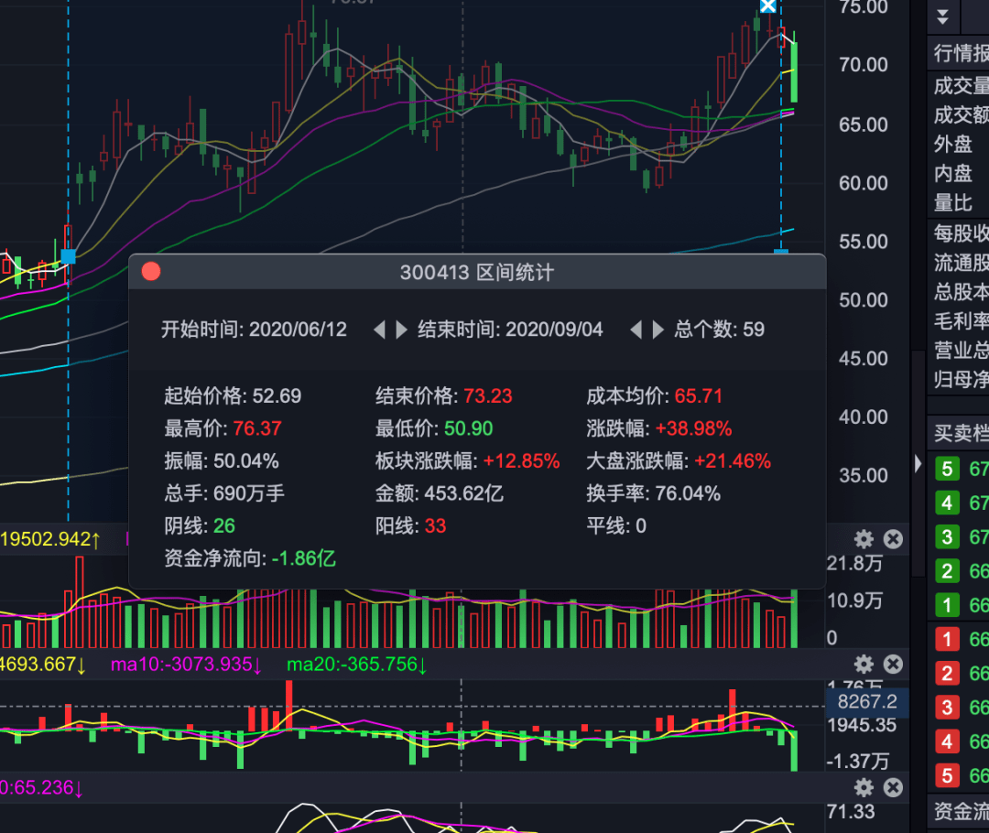Collapse the right side panel arrow
The image size is (989, 833).
coord(918,464)
